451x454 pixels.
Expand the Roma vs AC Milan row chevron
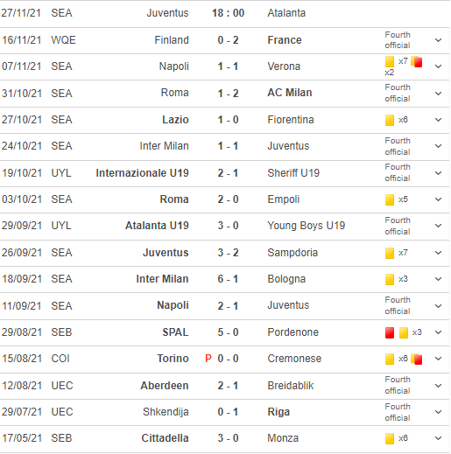(x=438, y=94)
